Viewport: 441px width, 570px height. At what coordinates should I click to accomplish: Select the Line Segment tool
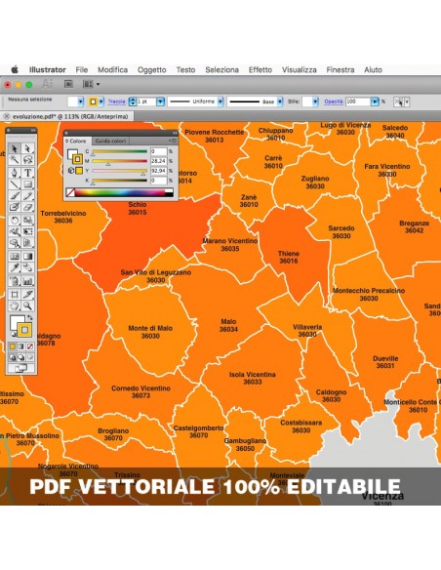coord(15,183)
